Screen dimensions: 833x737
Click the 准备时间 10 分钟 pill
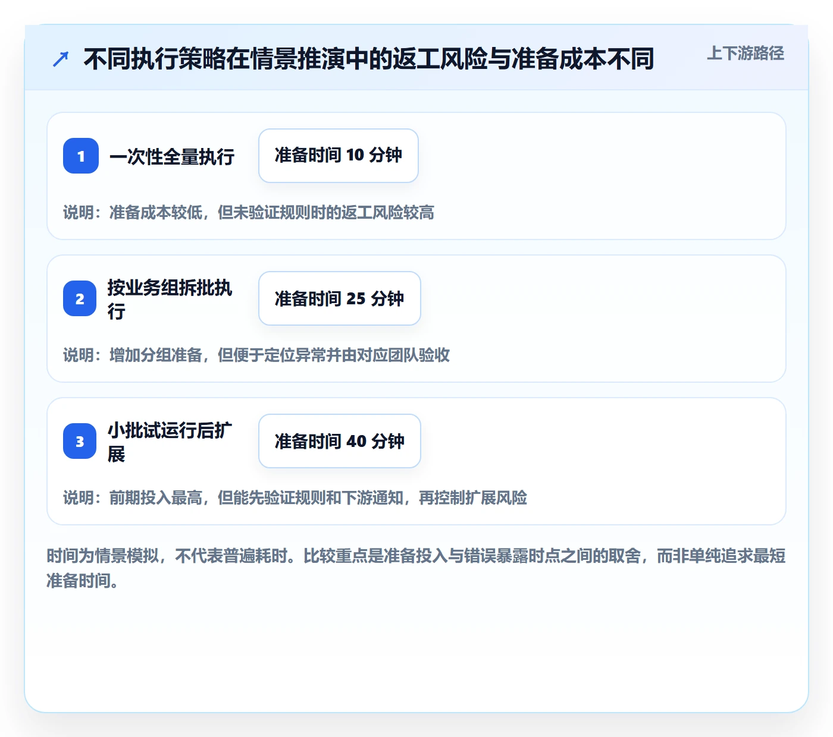[339, 156]
